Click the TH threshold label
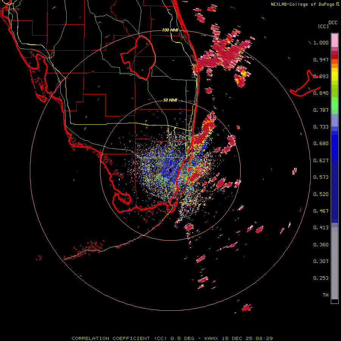 [x=325, y=295]
